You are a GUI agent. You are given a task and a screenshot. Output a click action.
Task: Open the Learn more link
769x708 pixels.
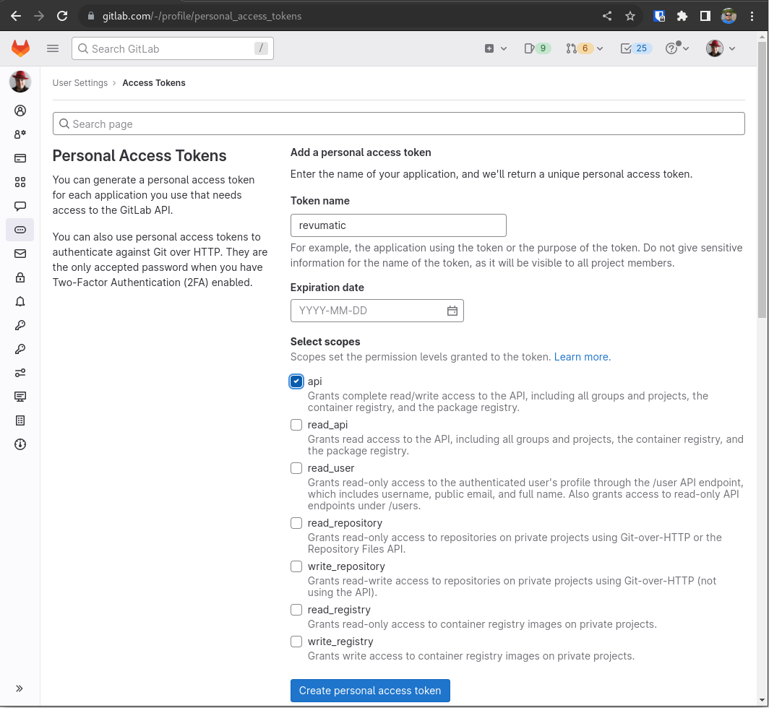582,357
